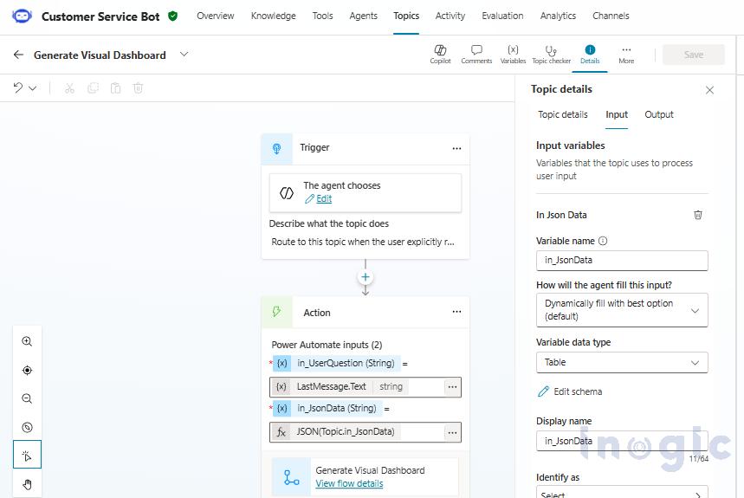744x498 pixels.
Task: Open the Analytics tab
Action: (558, 16)
